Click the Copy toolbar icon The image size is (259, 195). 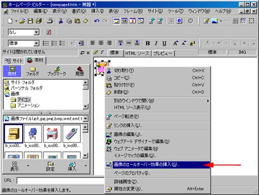(x=69, y=21)
